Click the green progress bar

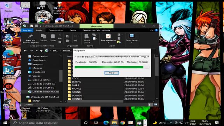(112, 67)
